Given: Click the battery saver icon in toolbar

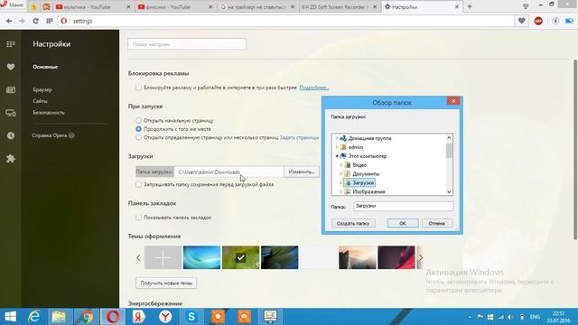Looking at the screenshot, I should pyautogui.click(x=569, y=21).
